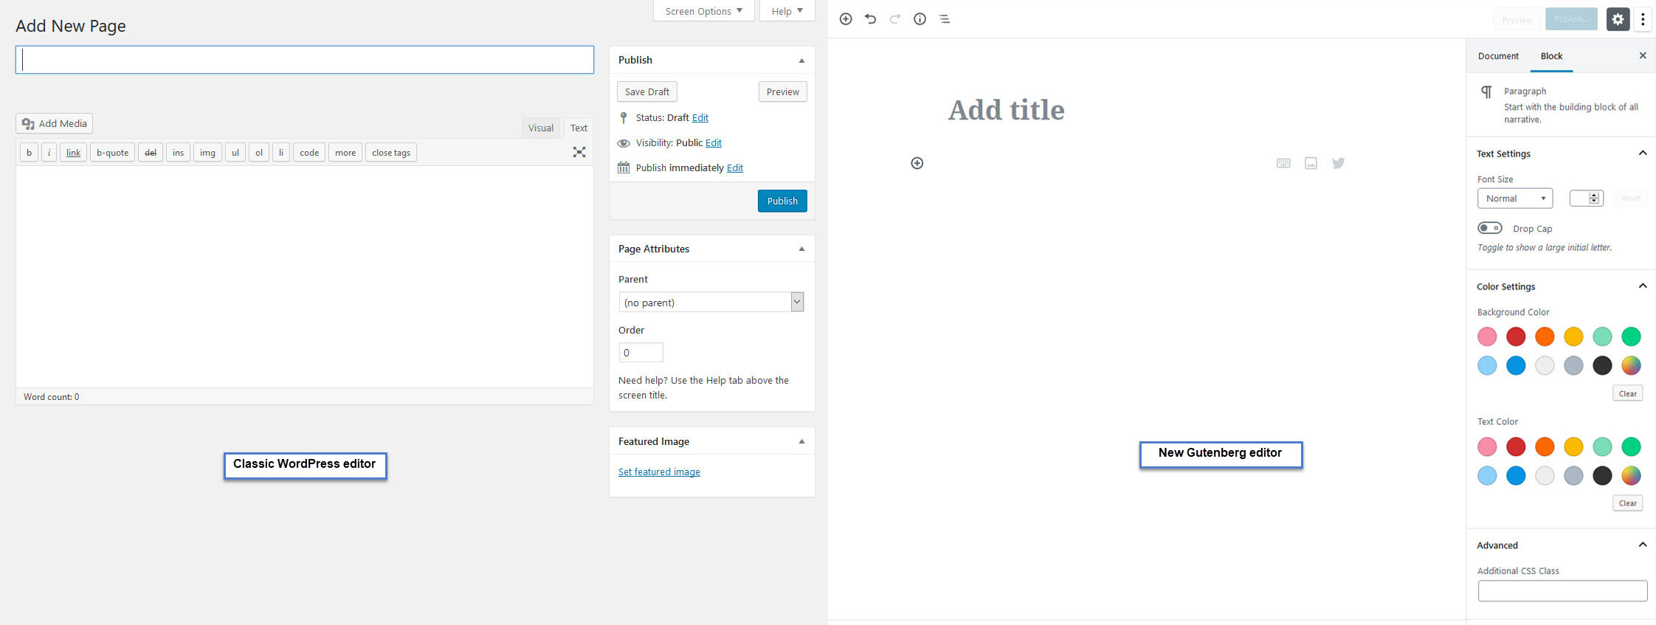Open content structure info icon
Screen dimensions: 1656x625
[x=920, y=19]
